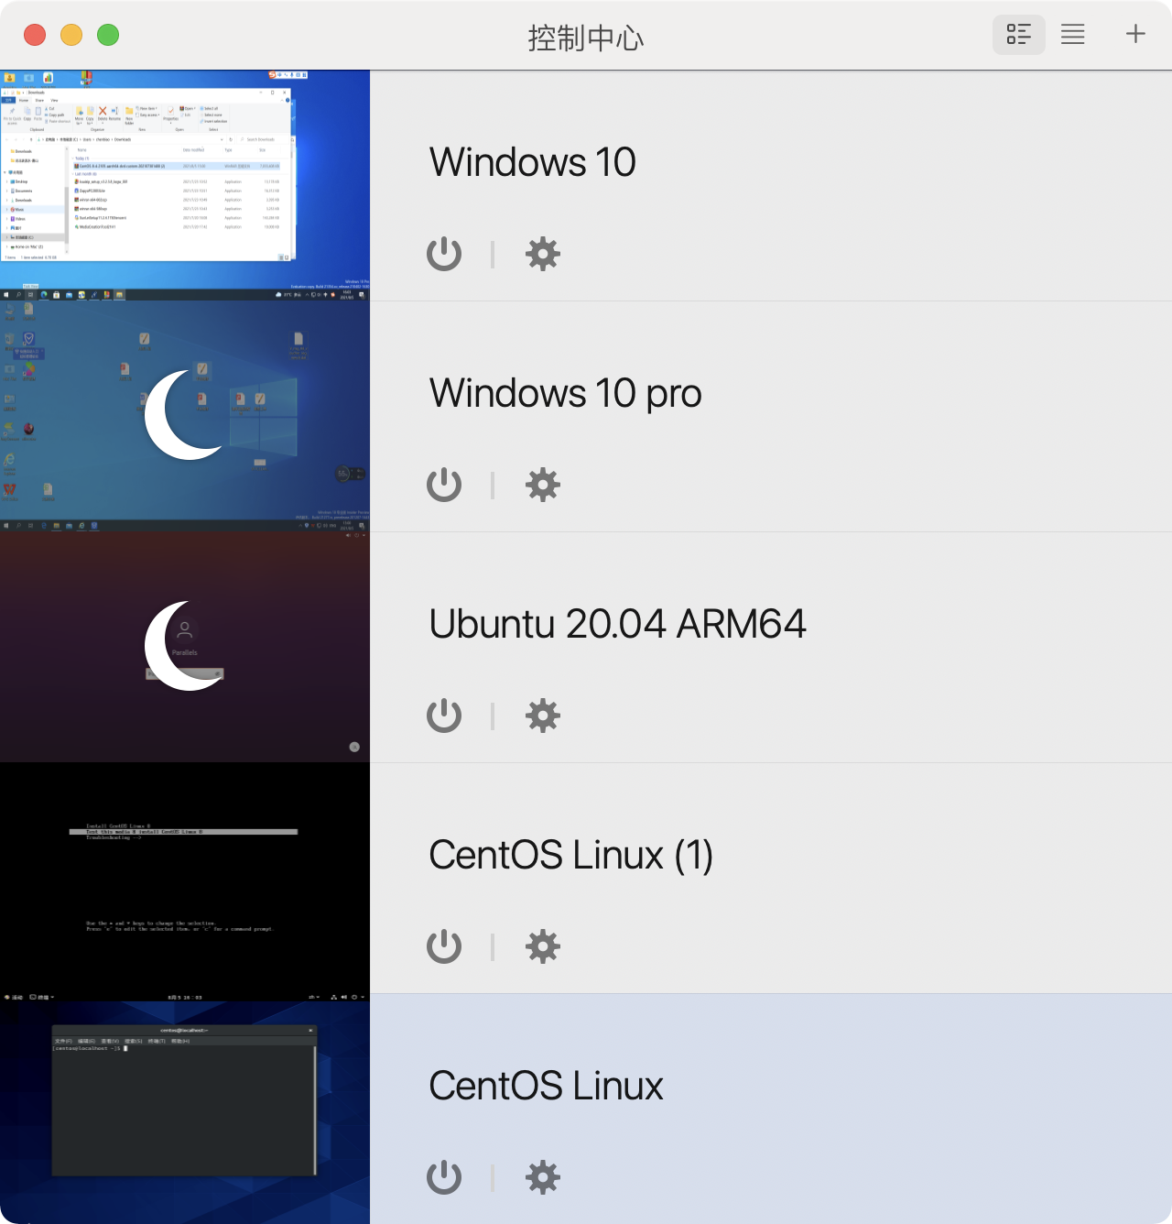Screen dimensions: 1172x1224
Task: Start the CentOS Linux (1) machine
Action: [x=443, y=946]
